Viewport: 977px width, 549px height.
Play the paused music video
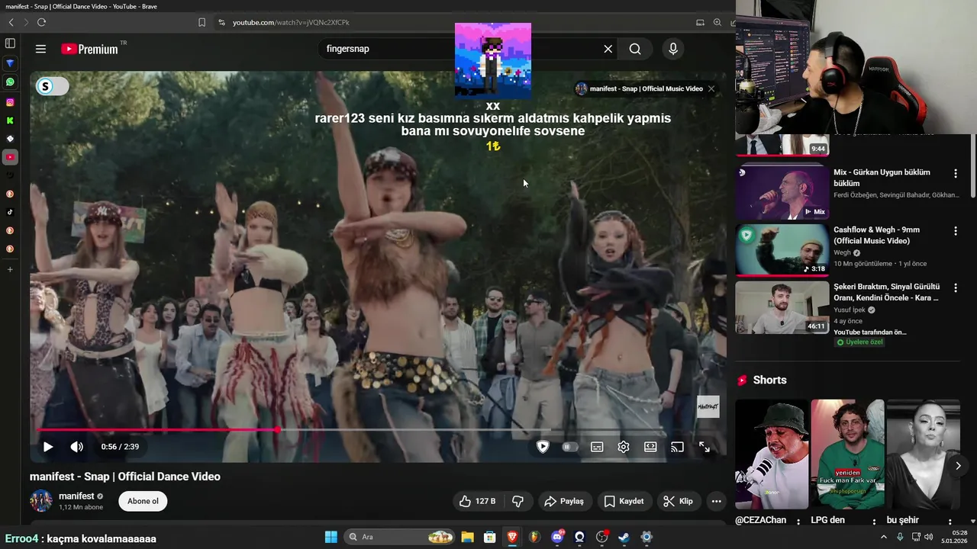pos(47,447)
